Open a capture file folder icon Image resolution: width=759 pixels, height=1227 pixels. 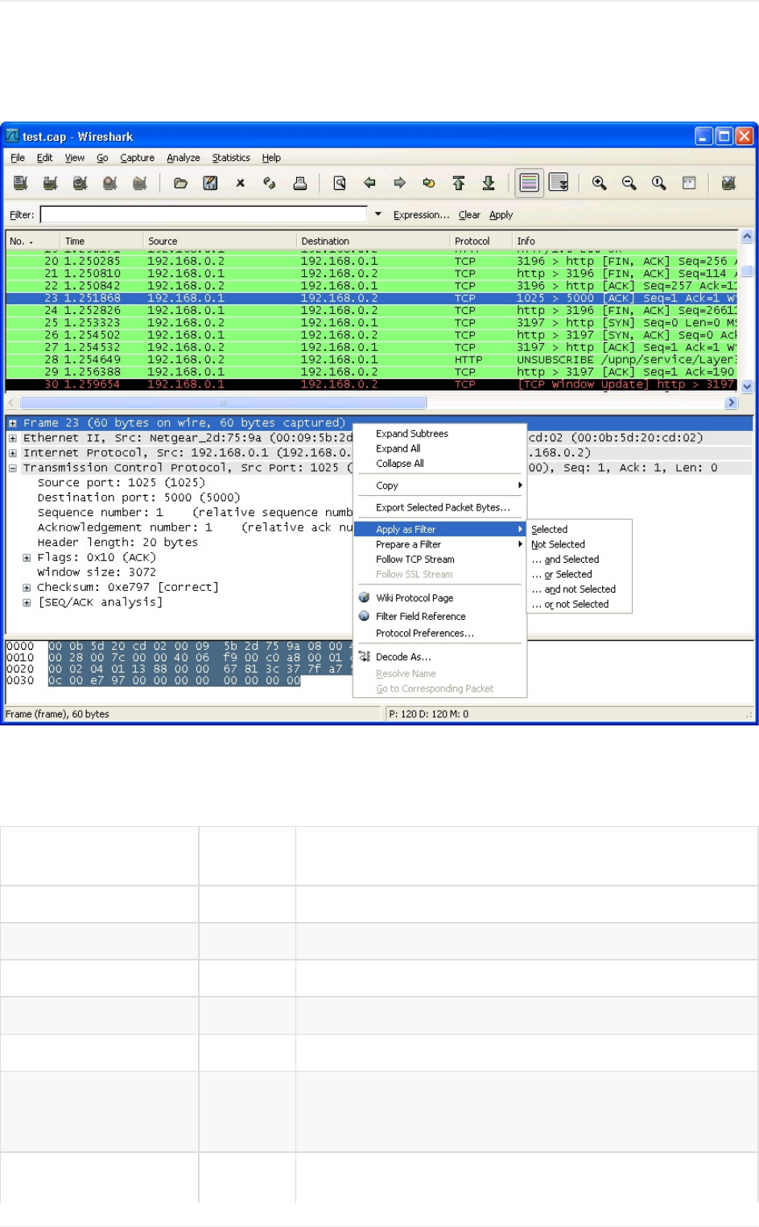(181, 184)
